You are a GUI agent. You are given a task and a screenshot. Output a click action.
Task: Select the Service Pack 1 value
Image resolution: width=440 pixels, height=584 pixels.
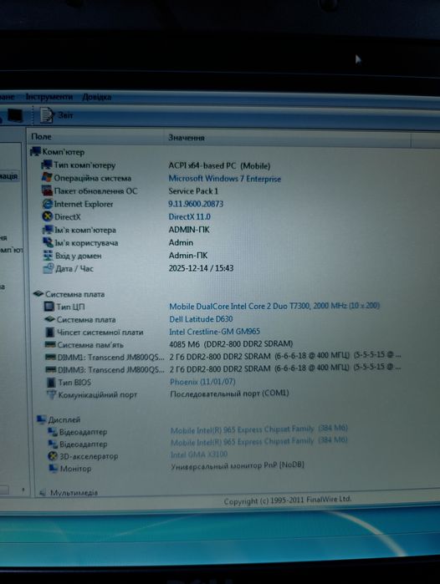coord(193,191)
